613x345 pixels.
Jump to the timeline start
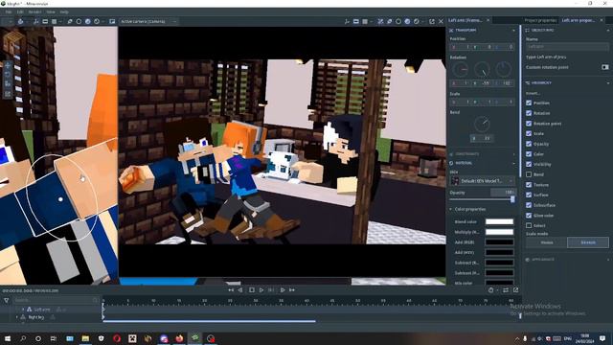point(231,290)
